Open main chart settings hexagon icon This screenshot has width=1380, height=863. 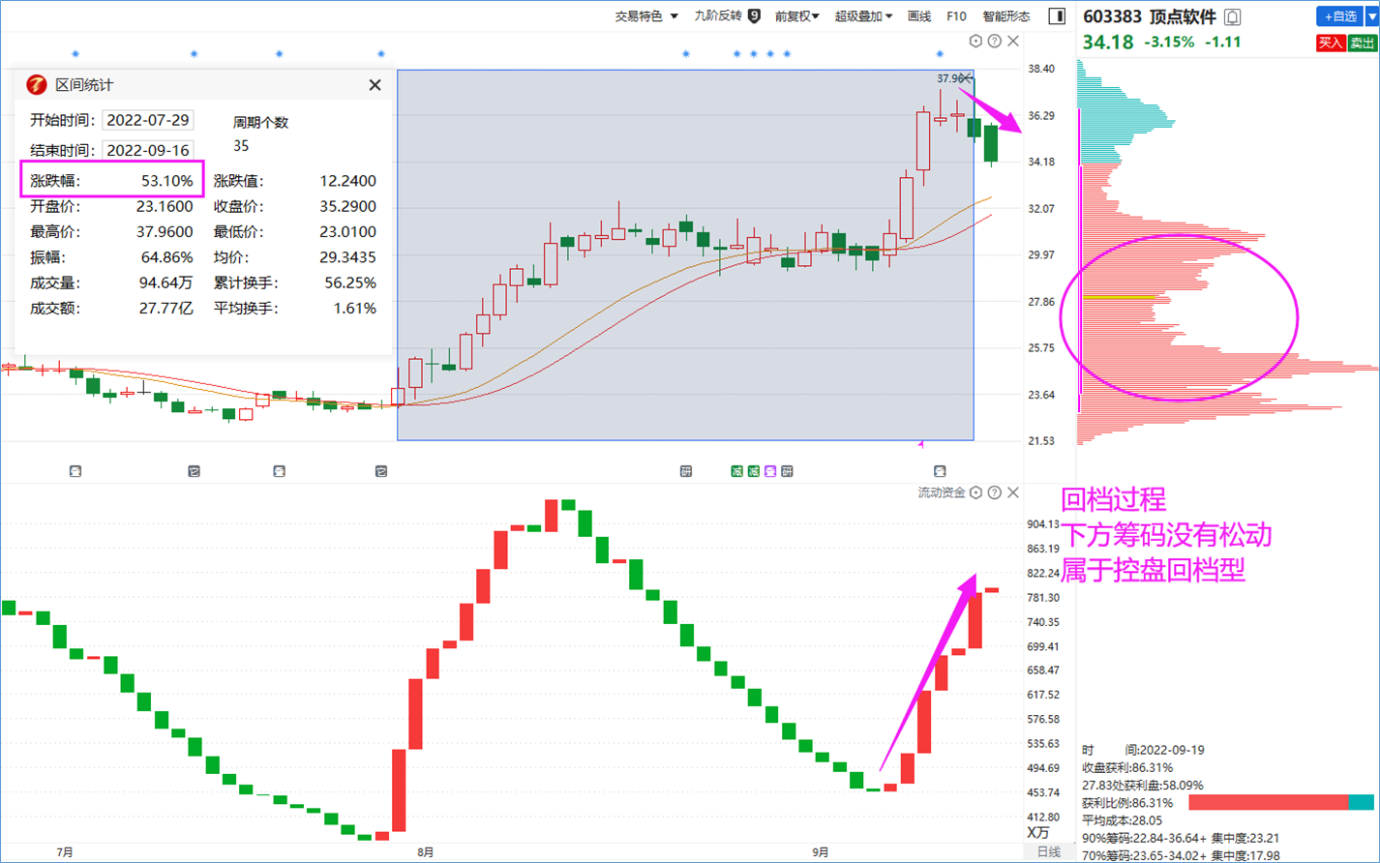coord(975,41)
